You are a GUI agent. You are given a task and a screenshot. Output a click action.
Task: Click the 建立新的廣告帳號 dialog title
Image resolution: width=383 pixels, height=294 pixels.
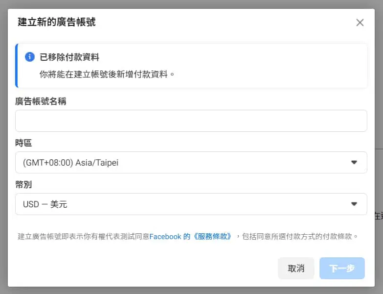[57, 22]
